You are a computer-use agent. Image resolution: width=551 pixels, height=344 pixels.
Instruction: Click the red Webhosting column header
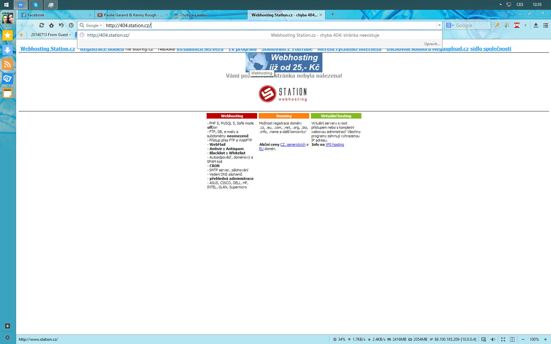click(232, 116)
